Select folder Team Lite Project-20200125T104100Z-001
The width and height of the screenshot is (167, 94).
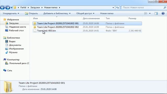point(87,23)
